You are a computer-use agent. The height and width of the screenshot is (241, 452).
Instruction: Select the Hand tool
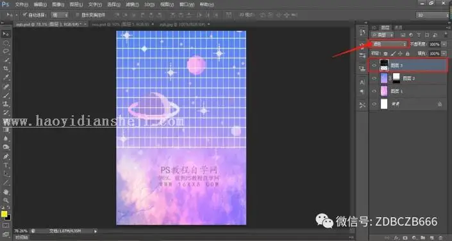(x=6, y=192)
